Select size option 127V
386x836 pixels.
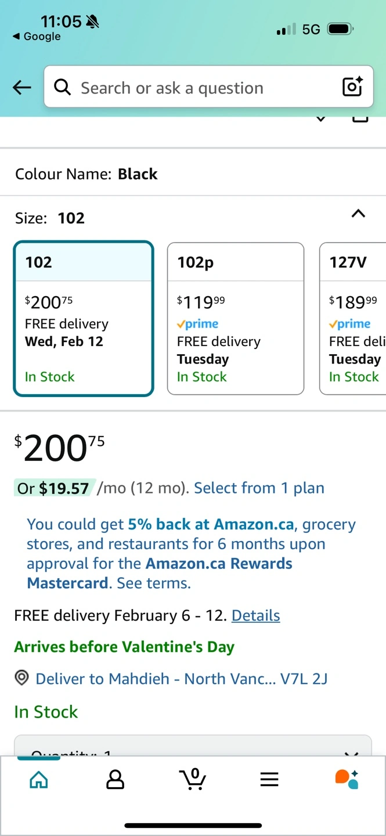coord(353,319)
